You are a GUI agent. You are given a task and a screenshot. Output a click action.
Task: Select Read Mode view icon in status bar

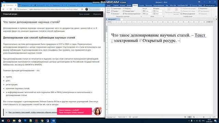coord(185,117)
